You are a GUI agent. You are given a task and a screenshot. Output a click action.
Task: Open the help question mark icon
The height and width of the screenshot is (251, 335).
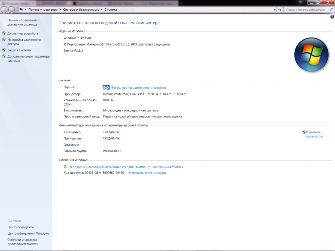(x=332, y=17)
